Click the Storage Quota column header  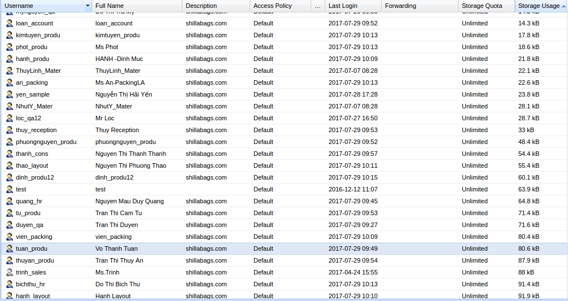(x=487, y=6)
